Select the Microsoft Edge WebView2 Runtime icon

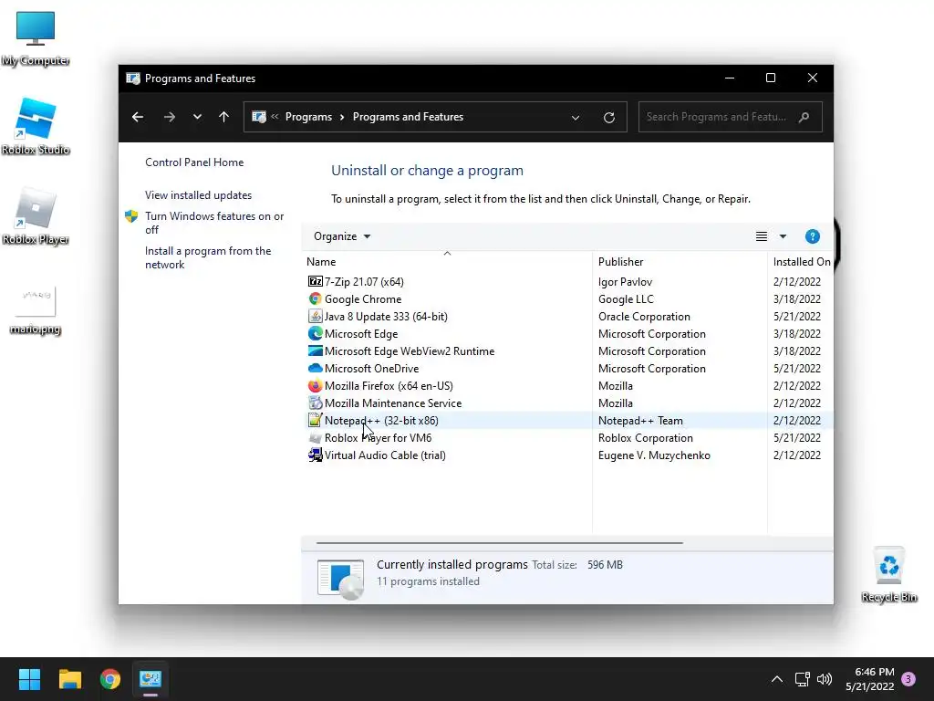click(315, 350)
